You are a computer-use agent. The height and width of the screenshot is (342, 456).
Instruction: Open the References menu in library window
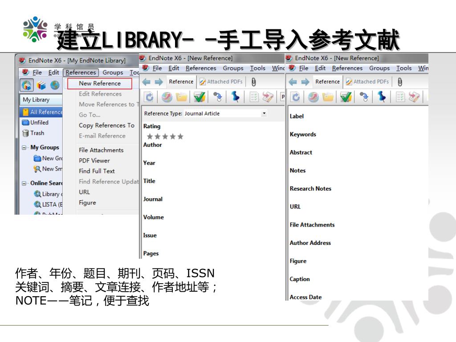[81, 73]
